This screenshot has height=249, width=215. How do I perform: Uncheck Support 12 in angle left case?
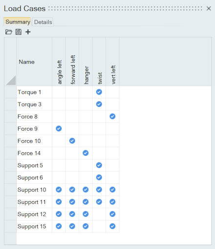coord(59,214)
